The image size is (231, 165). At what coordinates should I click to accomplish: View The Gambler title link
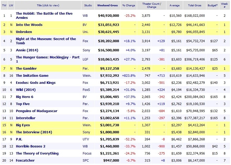point(26,68)
